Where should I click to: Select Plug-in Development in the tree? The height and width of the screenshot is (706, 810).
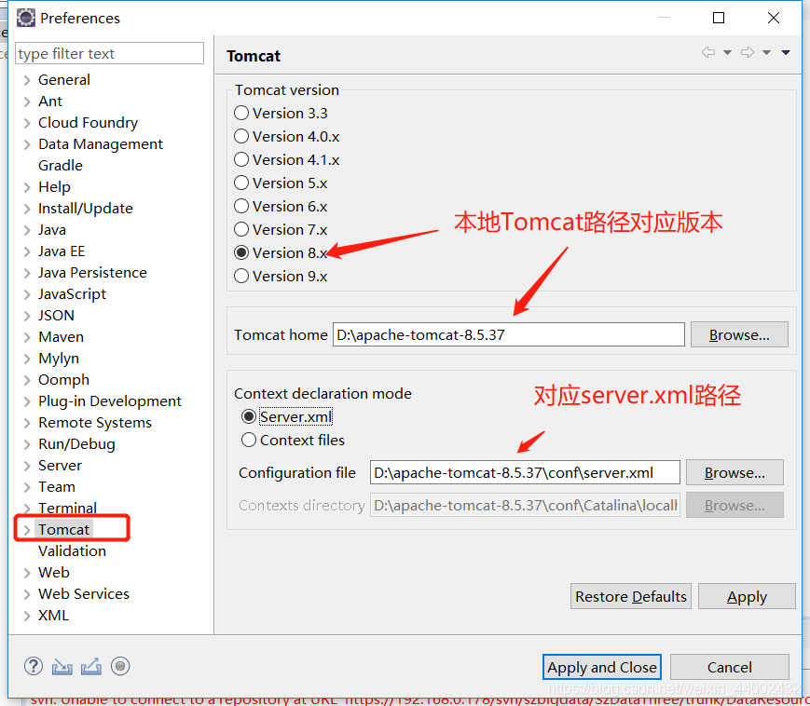tap(109, 401)
